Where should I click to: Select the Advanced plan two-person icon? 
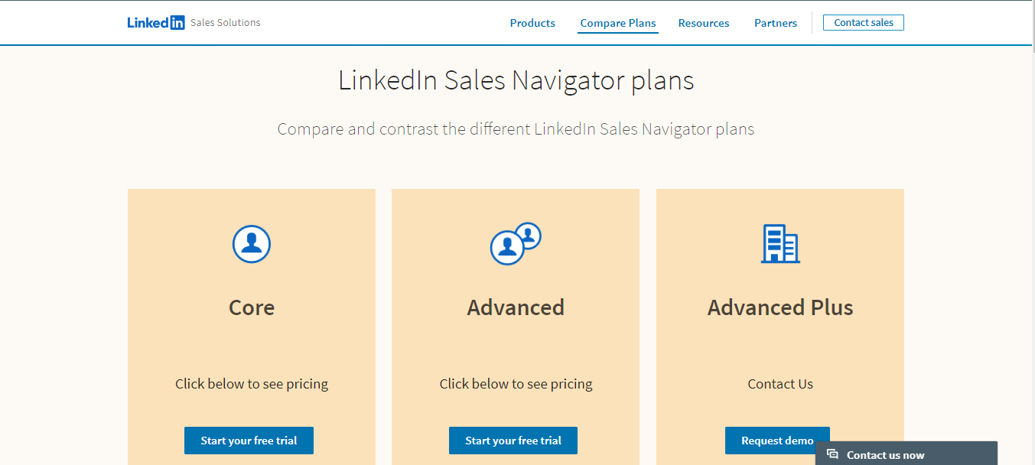point(515,243)
